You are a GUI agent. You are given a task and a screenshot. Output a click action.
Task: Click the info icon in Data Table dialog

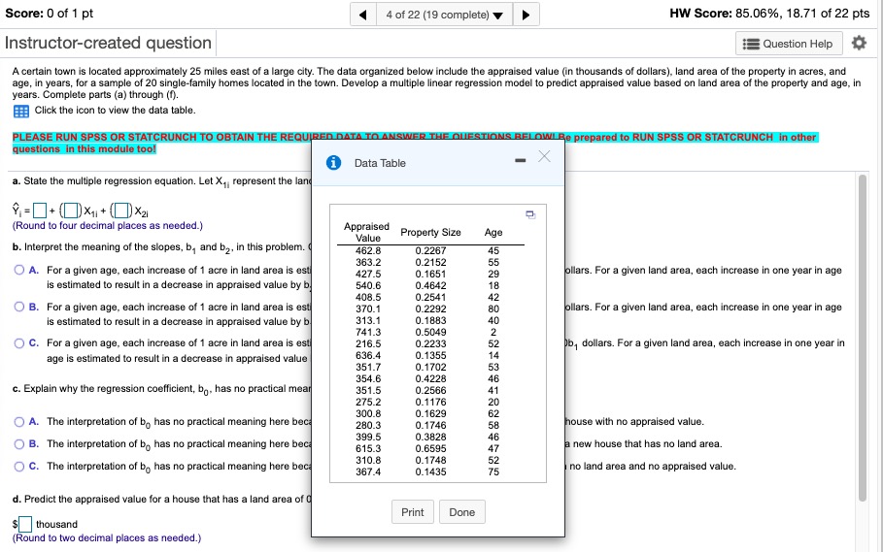coord(333,162)
